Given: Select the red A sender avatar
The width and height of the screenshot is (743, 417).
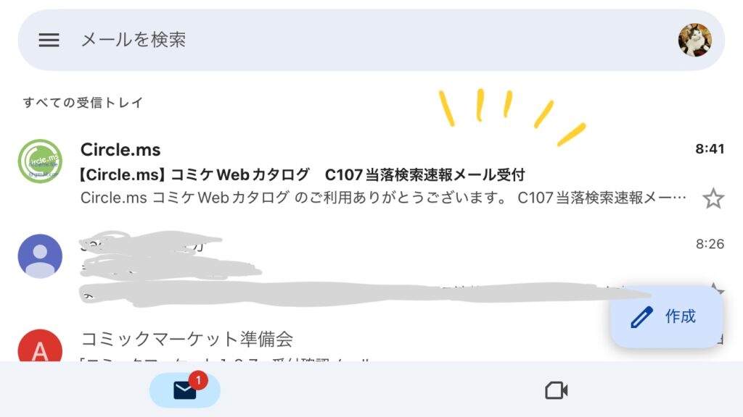Looking at the screenshot, I should (41, 345).
